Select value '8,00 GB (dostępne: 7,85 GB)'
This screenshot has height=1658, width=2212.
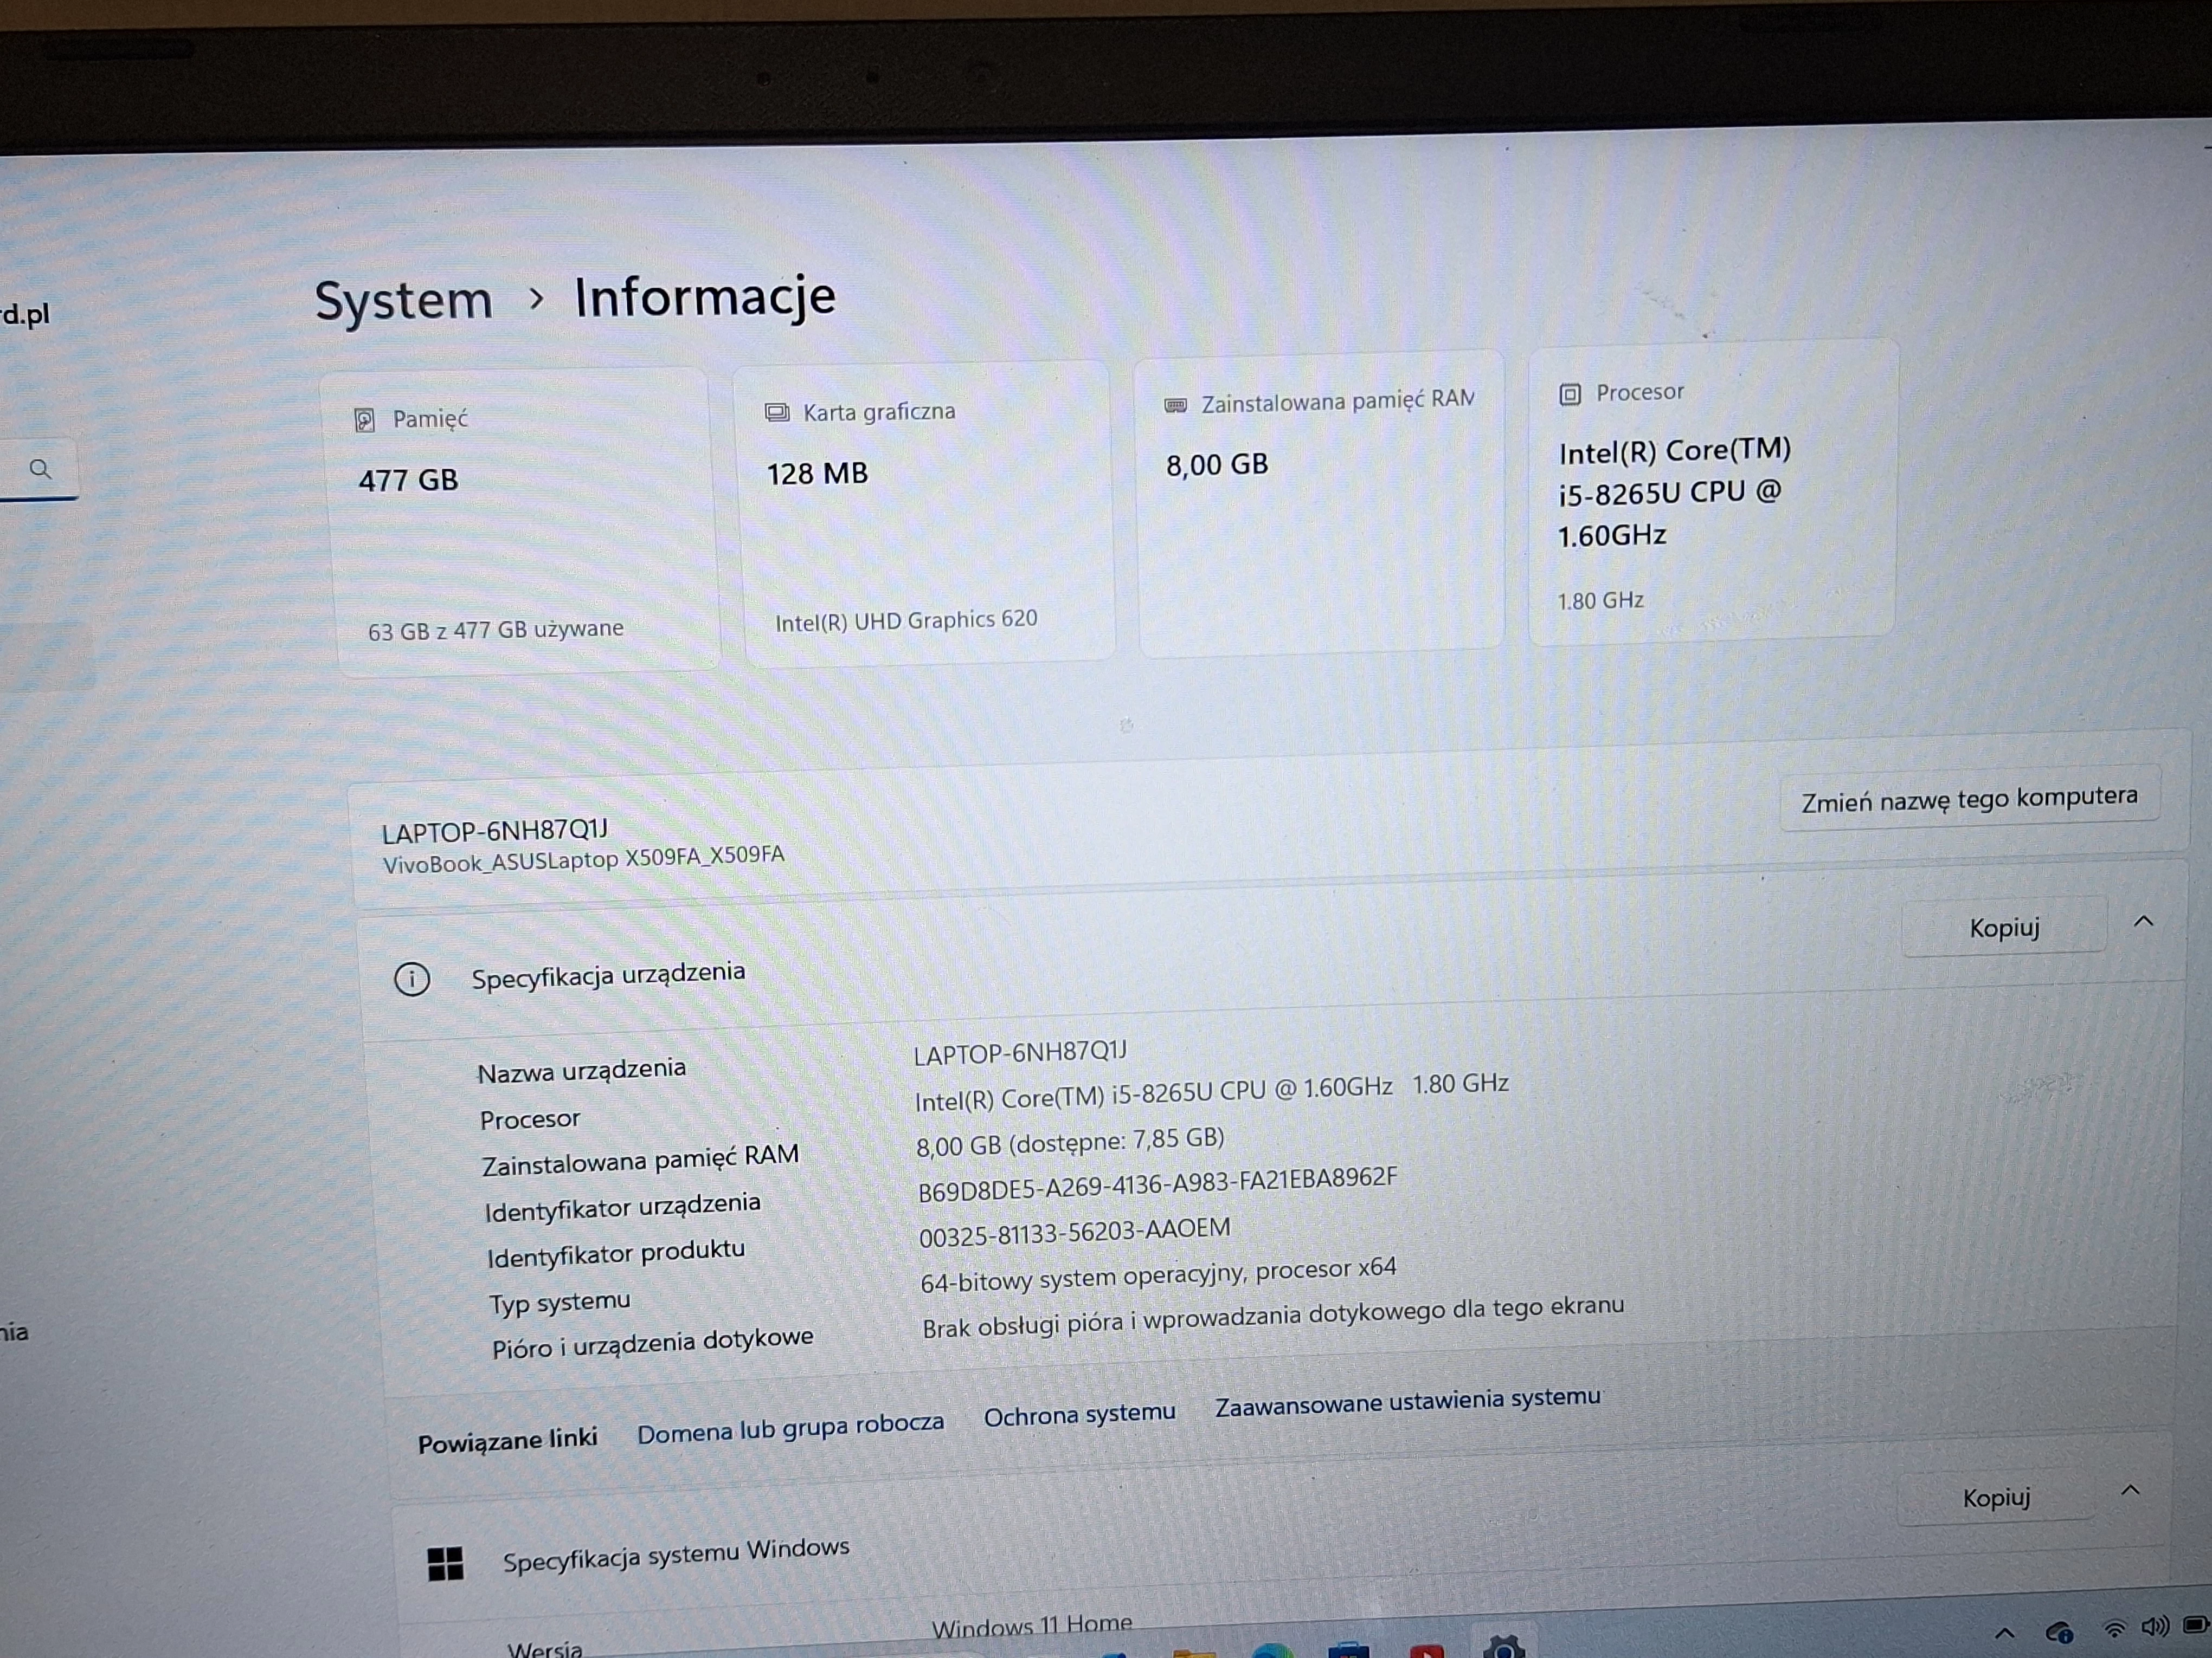click(1070, 1141)
